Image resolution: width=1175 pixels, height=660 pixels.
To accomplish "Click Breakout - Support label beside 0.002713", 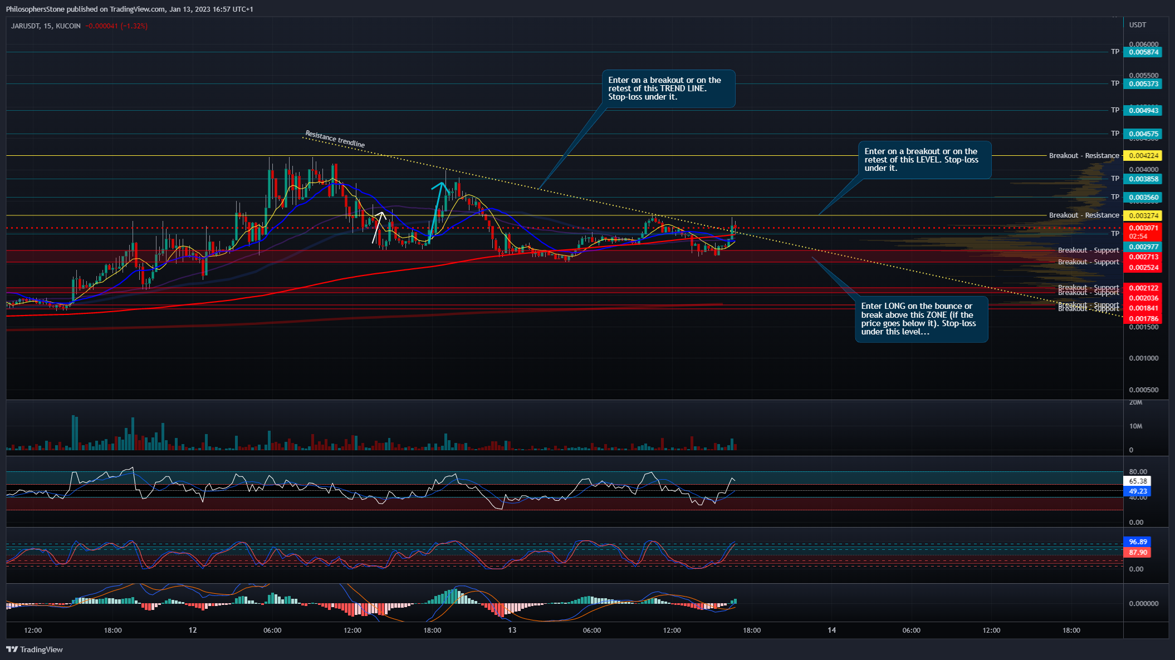I will [x=1088, y=250].
